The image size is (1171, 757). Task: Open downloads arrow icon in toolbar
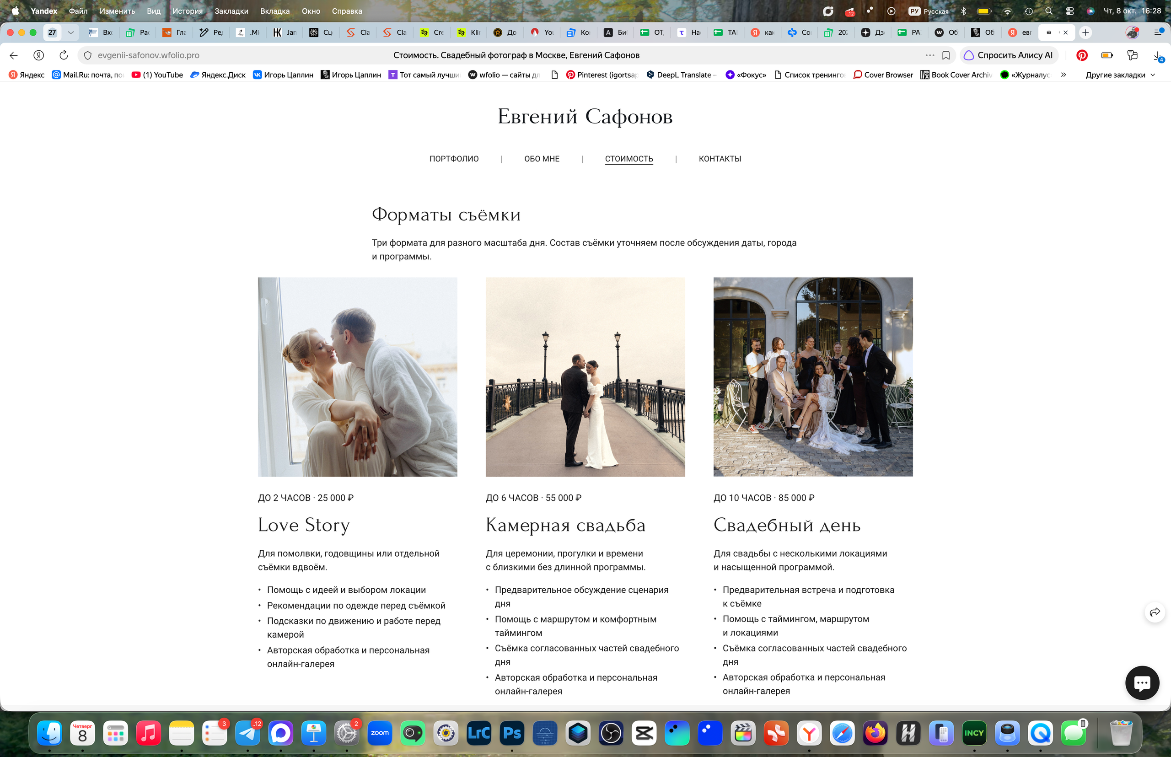point(1157,55)
